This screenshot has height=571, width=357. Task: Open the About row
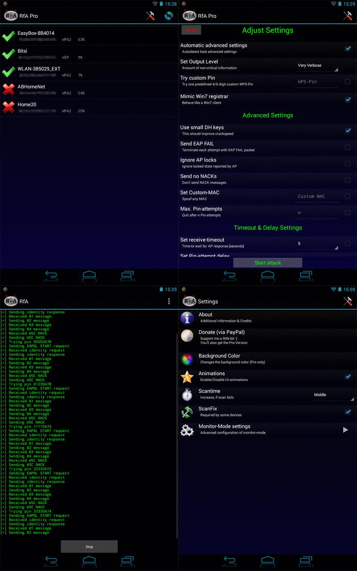pyautogui.click(x=268, y=318)
